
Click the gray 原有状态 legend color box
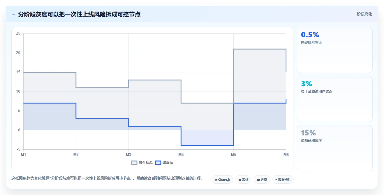pos(134,162)
